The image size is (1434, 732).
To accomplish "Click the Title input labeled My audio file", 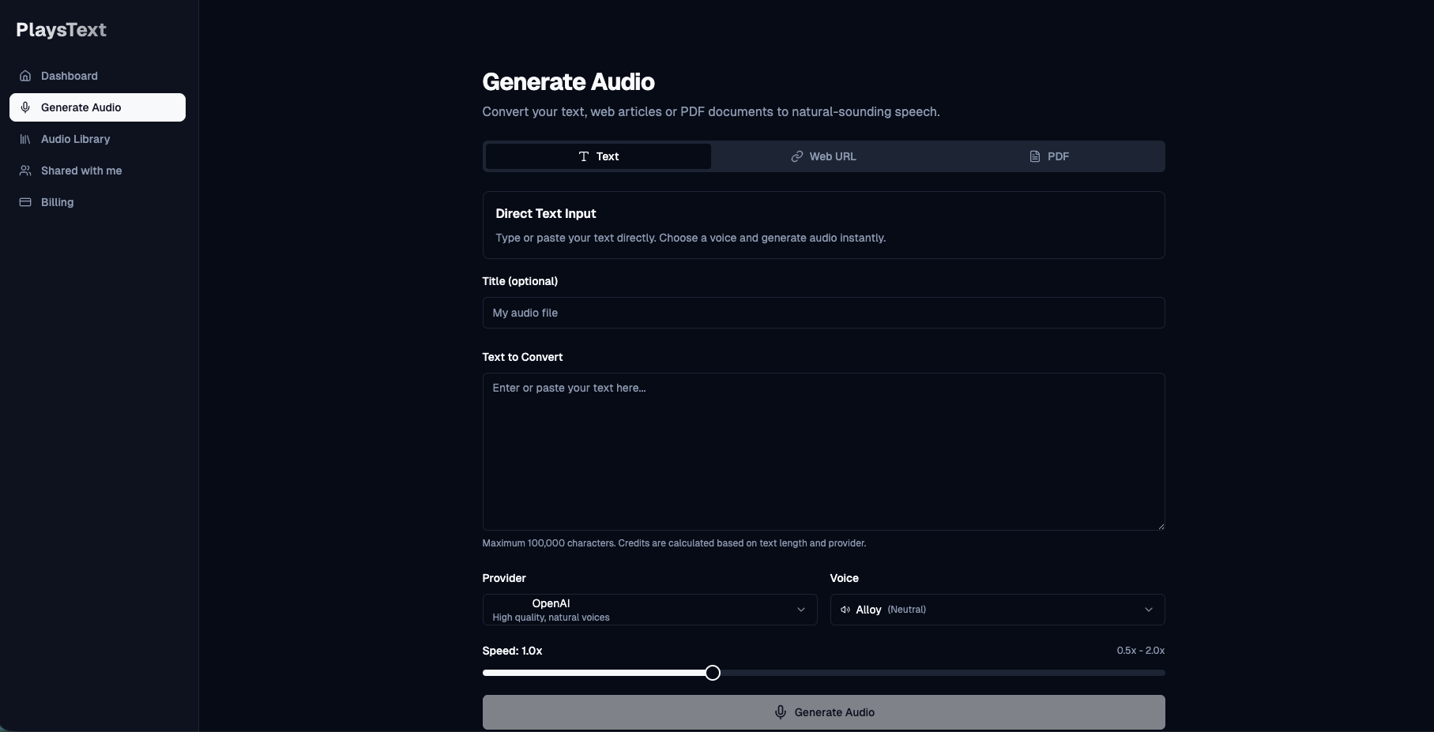I will (x=823, y=313).
